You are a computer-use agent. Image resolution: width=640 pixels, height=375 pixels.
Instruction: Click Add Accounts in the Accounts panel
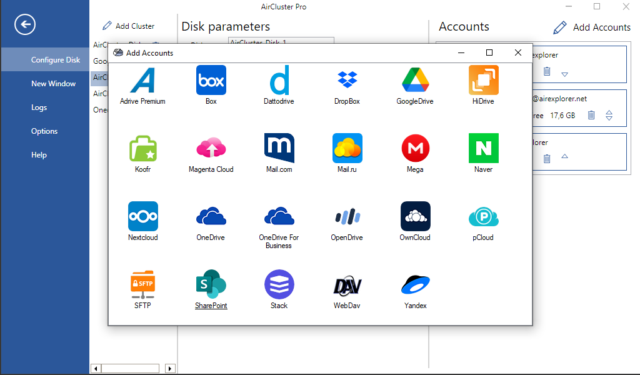(592, 27)
